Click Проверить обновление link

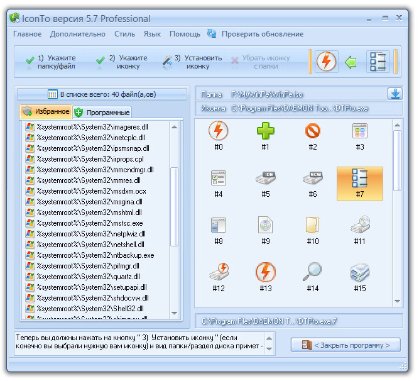pyautogui.click(x=262, y=34)
